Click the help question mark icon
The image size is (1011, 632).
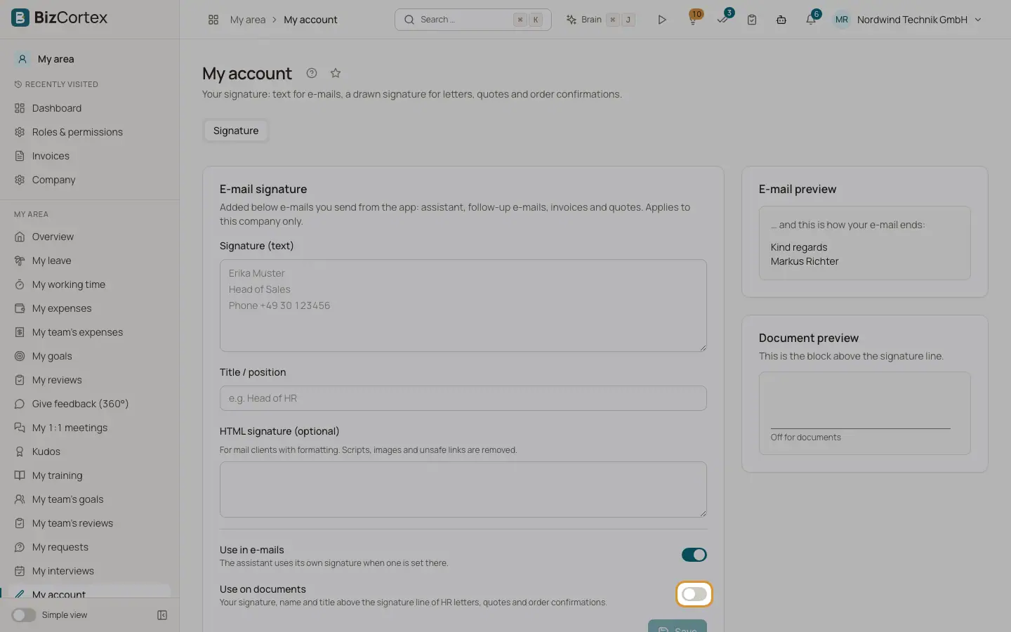click(312, 73)
